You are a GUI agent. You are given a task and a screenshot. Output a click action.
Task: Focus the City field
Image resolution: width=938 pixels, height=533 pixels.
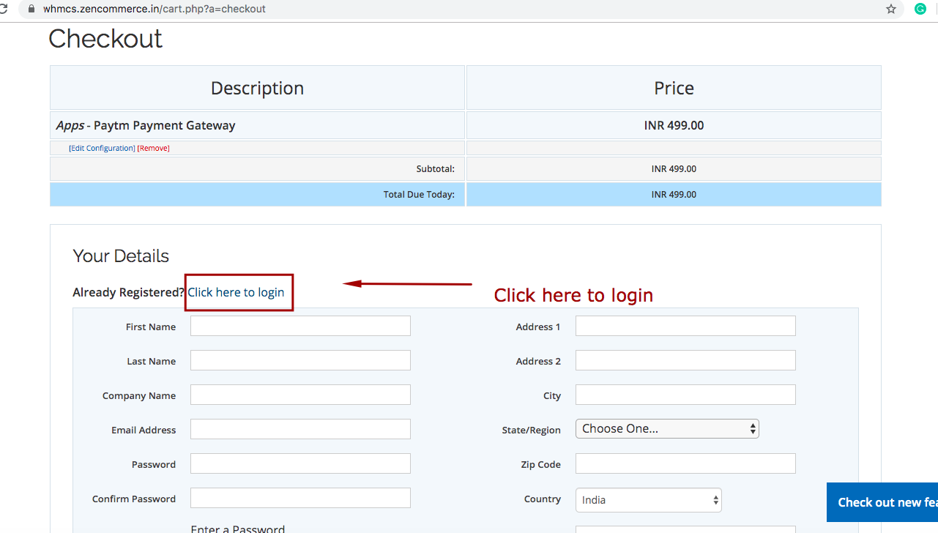685,395
